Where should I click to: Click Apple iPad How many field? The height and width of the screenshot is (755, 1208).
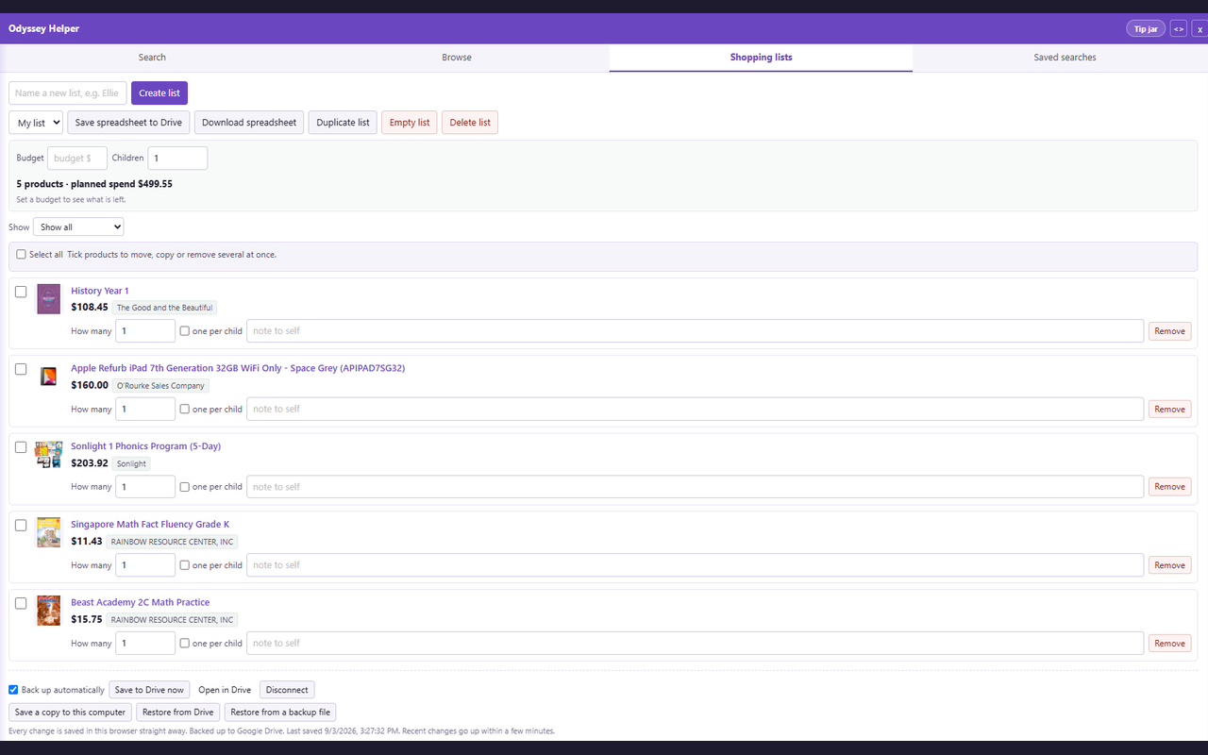coord(145,410)
